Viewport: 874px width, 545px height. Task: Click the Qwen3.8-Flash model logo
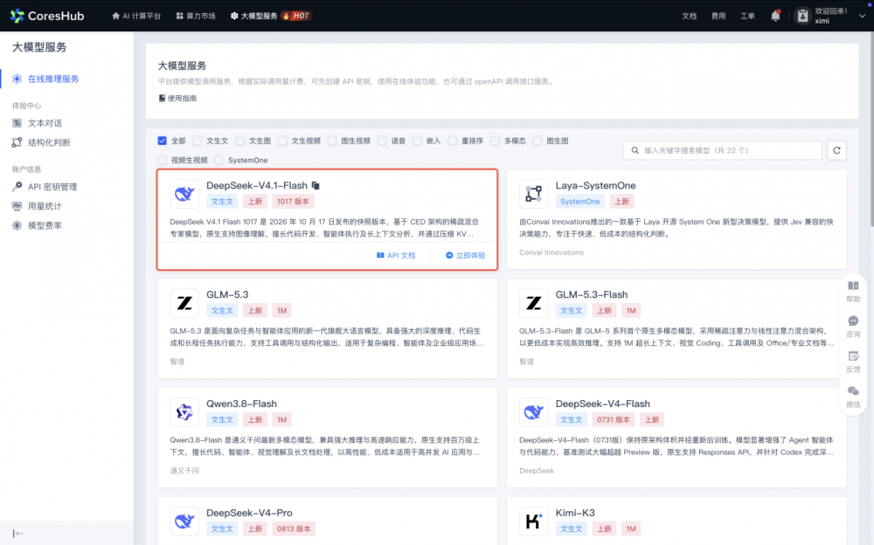coord(184,412)
